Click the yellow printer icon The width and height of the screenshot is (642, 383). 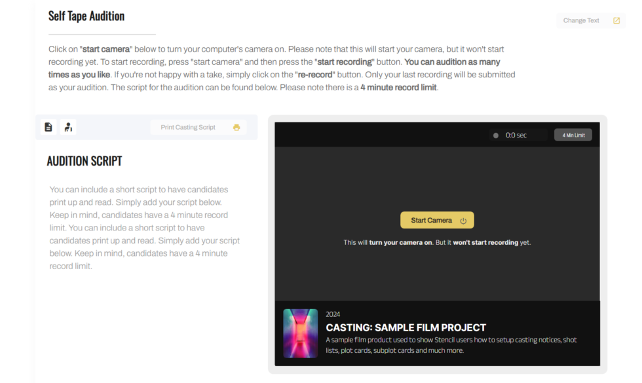236,126
